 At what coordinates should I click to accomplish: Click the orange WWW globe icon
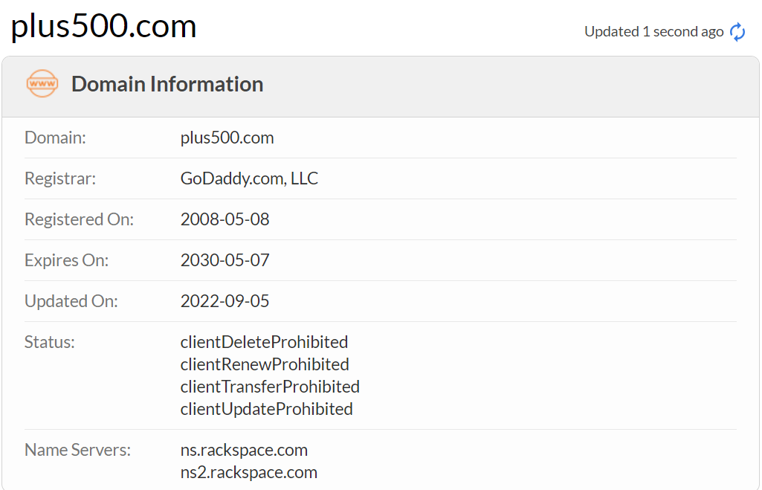(x=42, y=84)
